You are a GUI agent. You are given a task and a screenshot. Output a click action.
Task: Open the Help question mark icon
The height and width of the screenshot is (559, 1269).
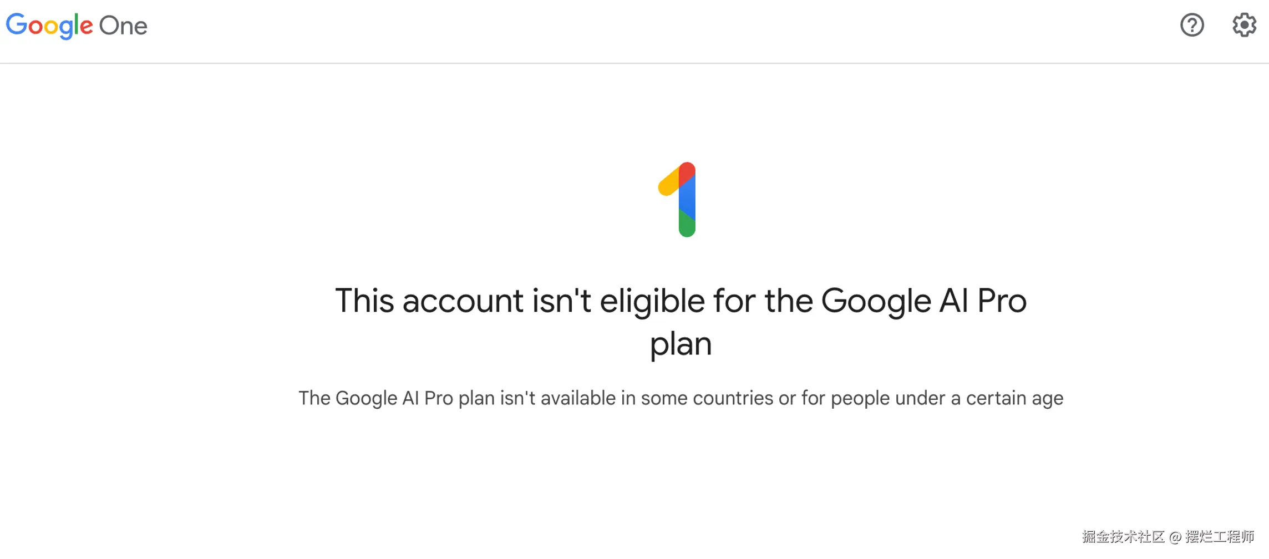click(x=1192, y=25)
